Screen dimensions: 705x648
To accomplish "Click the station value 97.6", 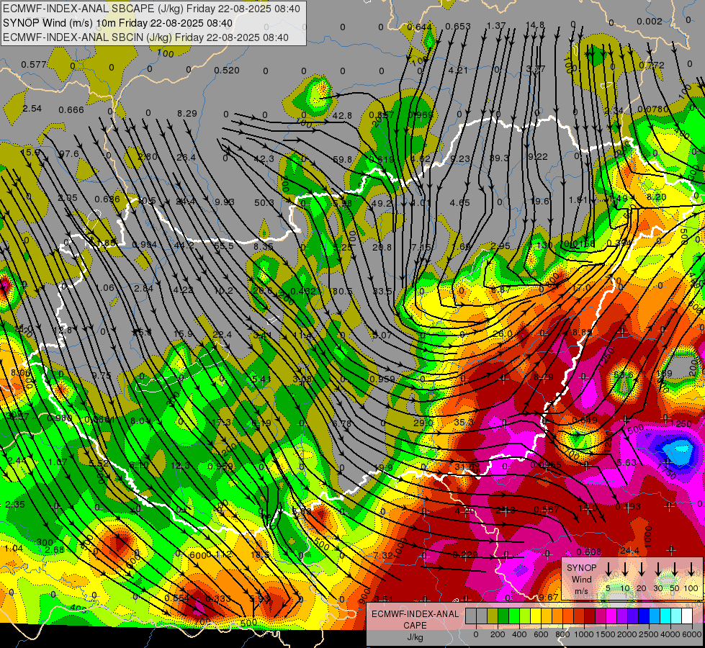I will (69, 154).
